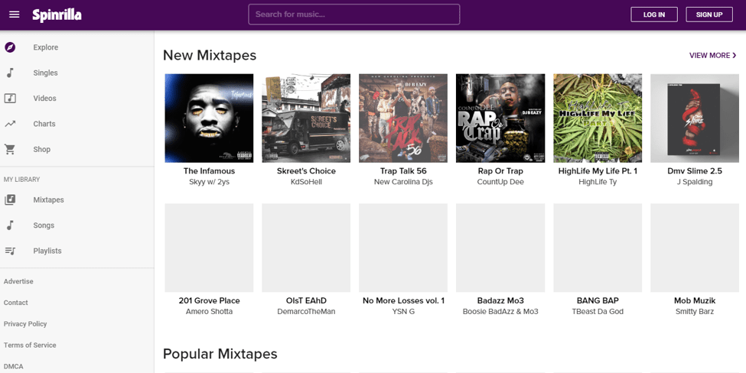Open the Privacy Policy link
Image resolution: width=746 pixels, height=373 pixels.
pos(25,324)
